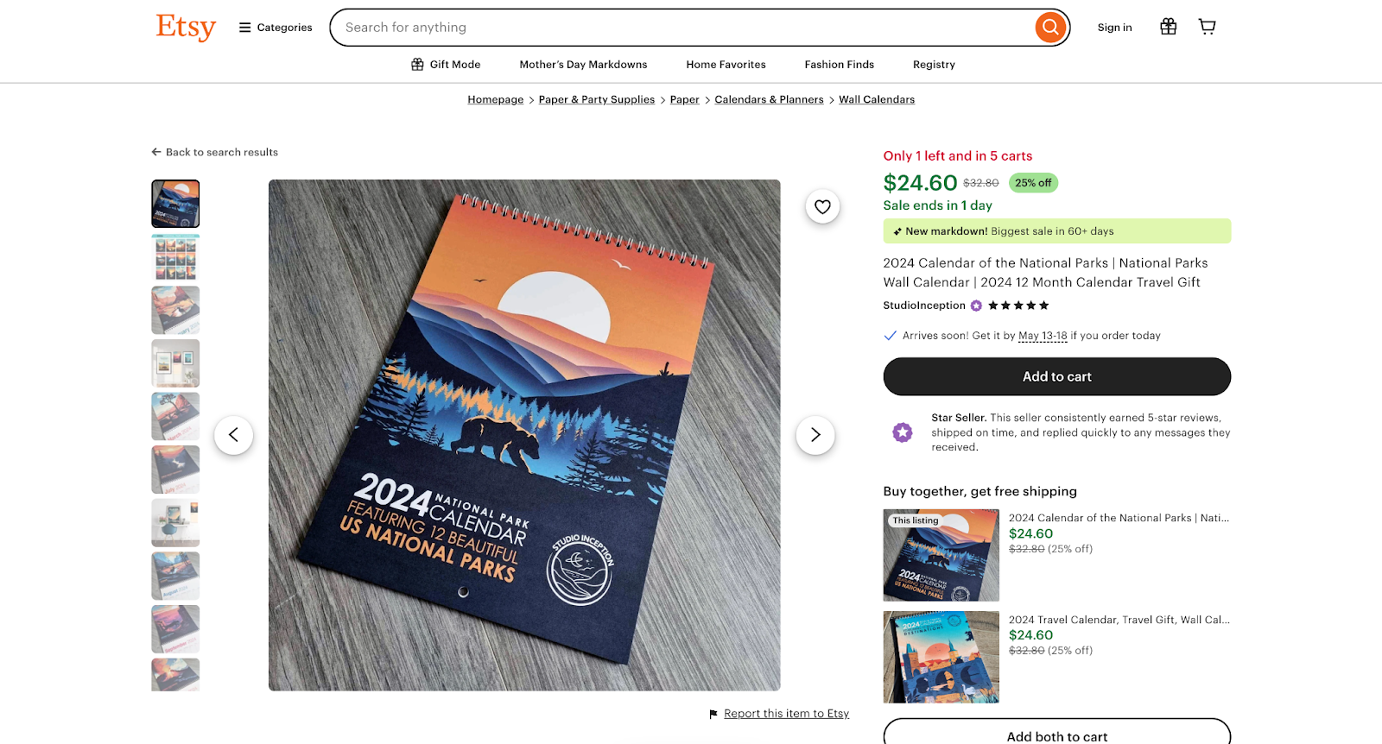Open the Sign in link
Image resolution: width=1382 pixels, height=744 pixels.
[x=1114, y=27]
